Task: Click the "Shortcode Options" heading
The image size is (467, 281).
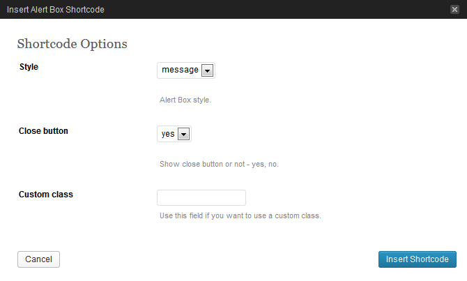Action: [x=72, y=44]
